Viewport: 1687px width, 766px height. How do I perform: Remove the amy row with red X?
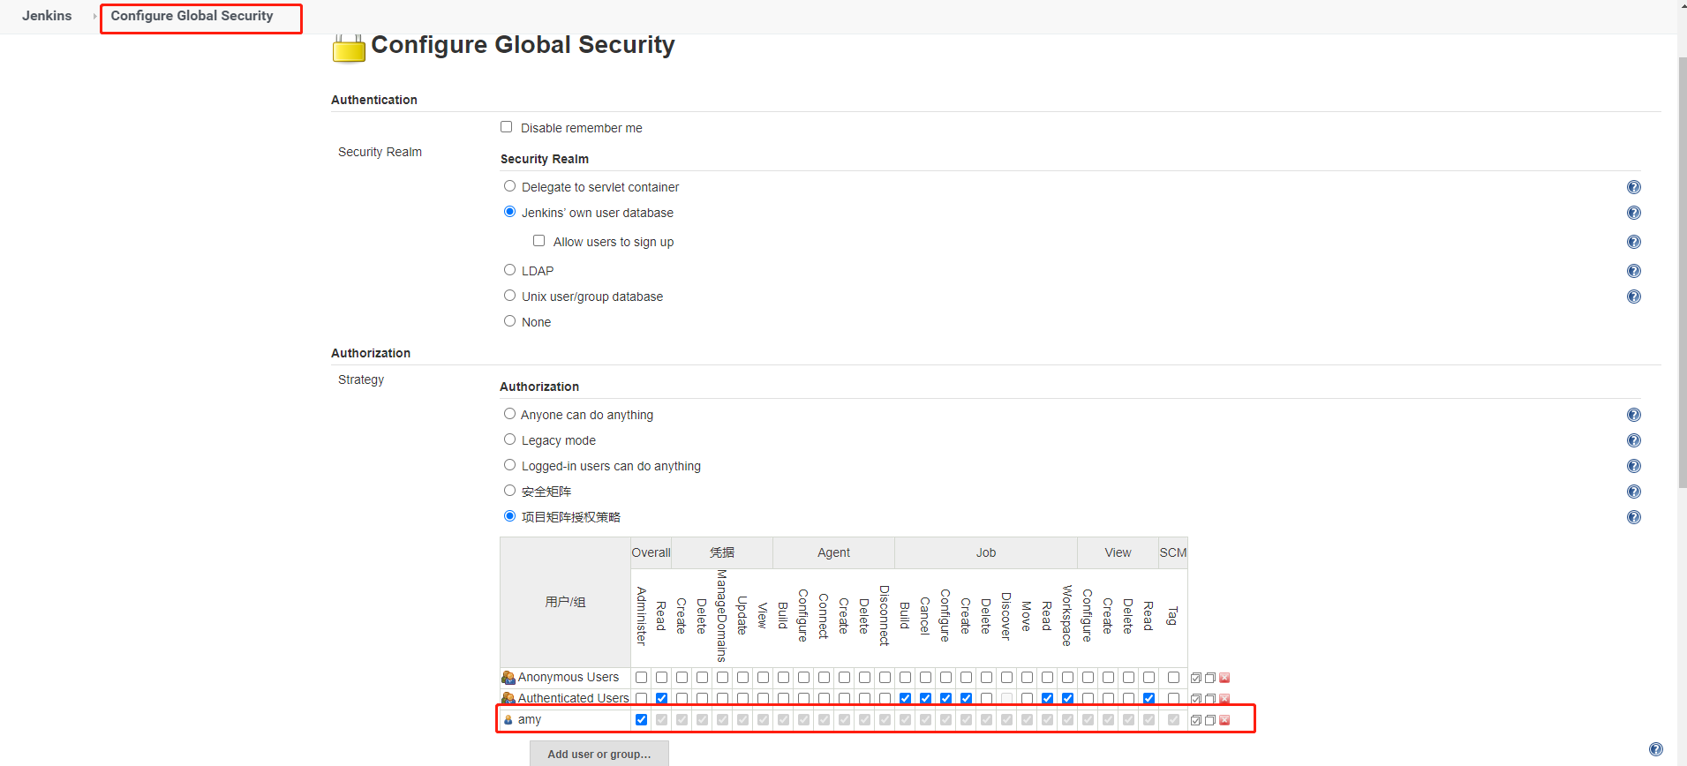[x=1224, y=720]
